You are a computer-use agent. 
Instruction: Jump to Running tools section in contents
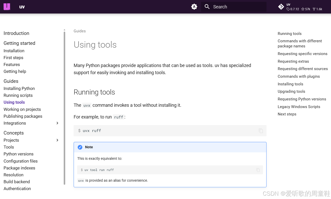289,34
